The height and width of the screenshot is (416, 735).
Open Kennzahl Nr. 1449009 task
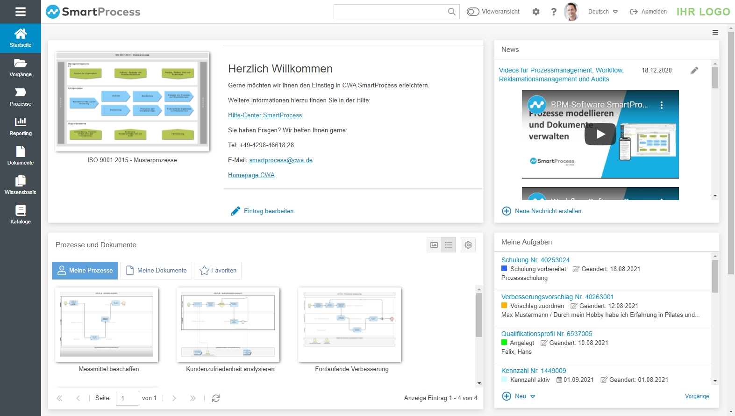click(x=534, y=371)
